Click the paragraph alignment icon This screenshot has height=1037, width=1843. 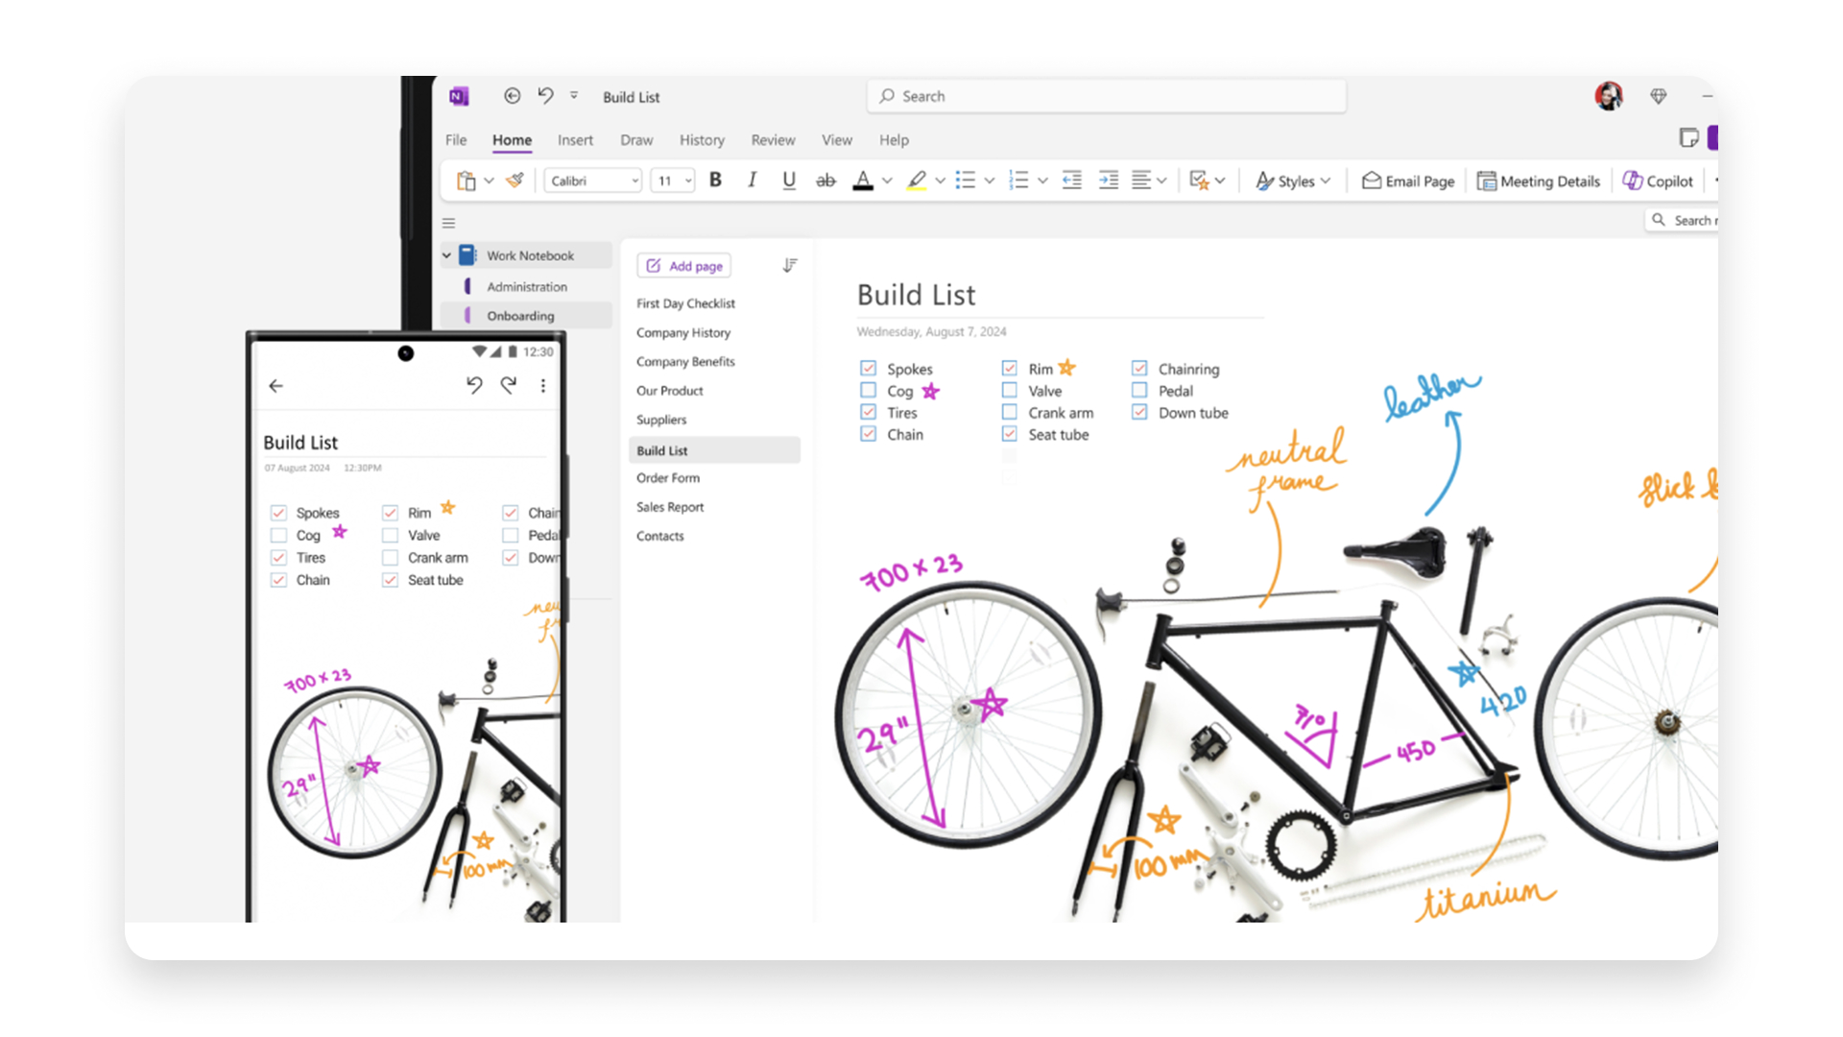(1141, 181)
